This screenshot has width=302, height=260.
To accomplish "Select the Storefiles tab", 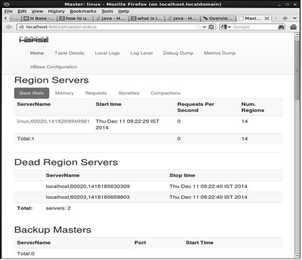I will click(x=128, y=93).
